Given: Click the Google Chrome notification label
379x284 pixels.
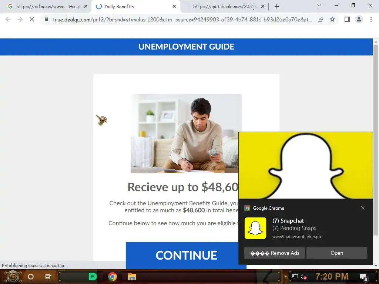Looking at the screenshot, I should click(269, 208).
